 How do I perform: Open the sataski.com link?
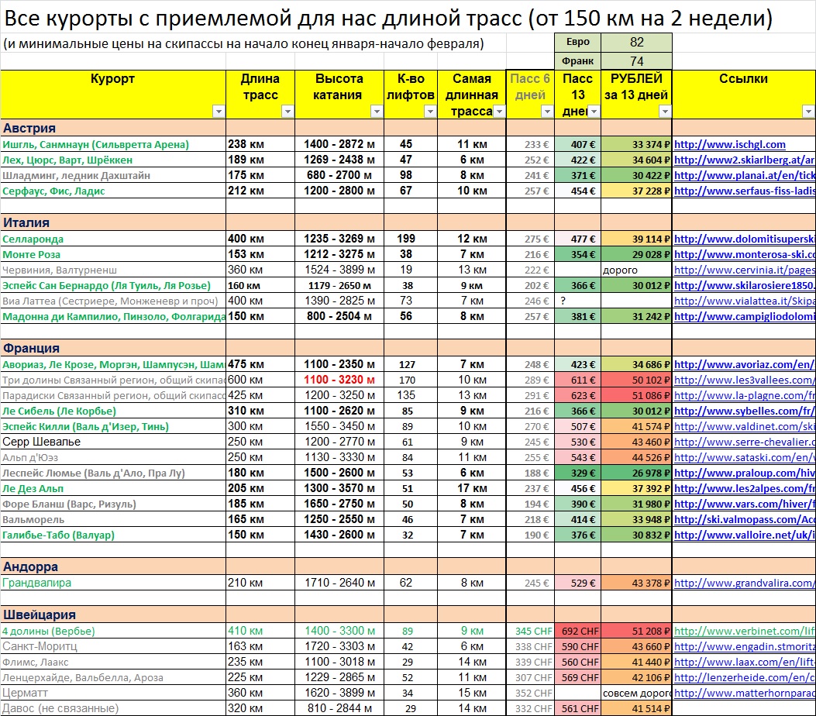click(745, 457)
